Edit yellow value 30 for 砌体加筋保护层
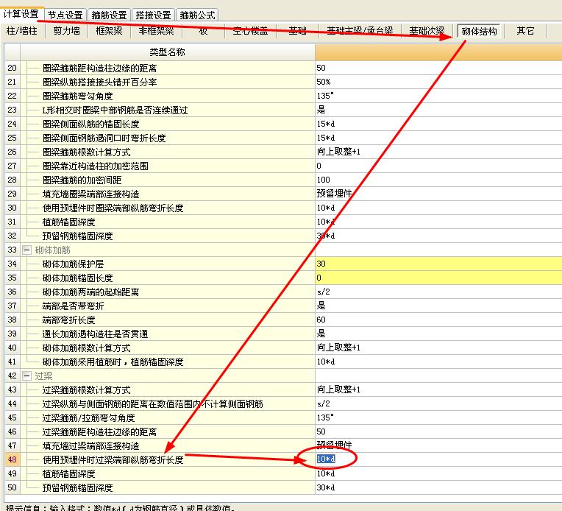 pyautogui.click(x=438, y=264)
